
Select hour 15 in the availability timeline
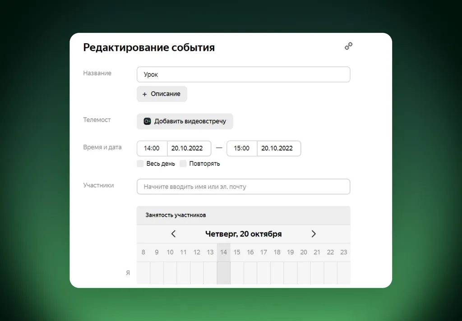237,252
